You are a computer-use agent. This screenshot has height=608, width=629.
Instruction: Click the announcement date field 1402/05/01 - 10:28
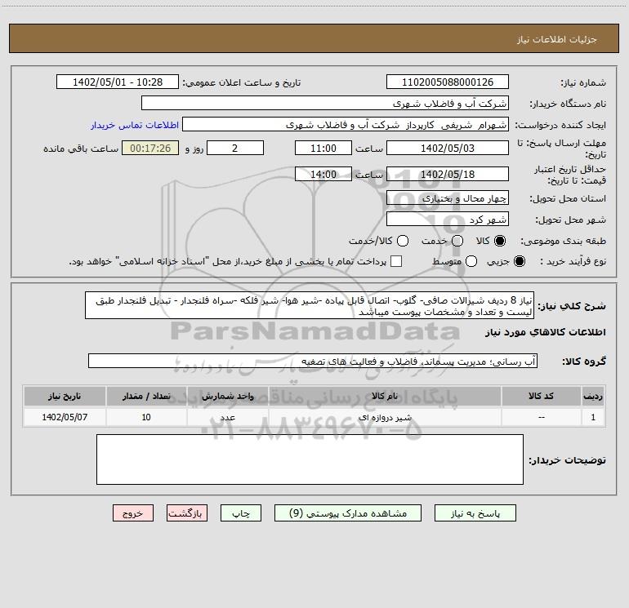tap(118, 82)
